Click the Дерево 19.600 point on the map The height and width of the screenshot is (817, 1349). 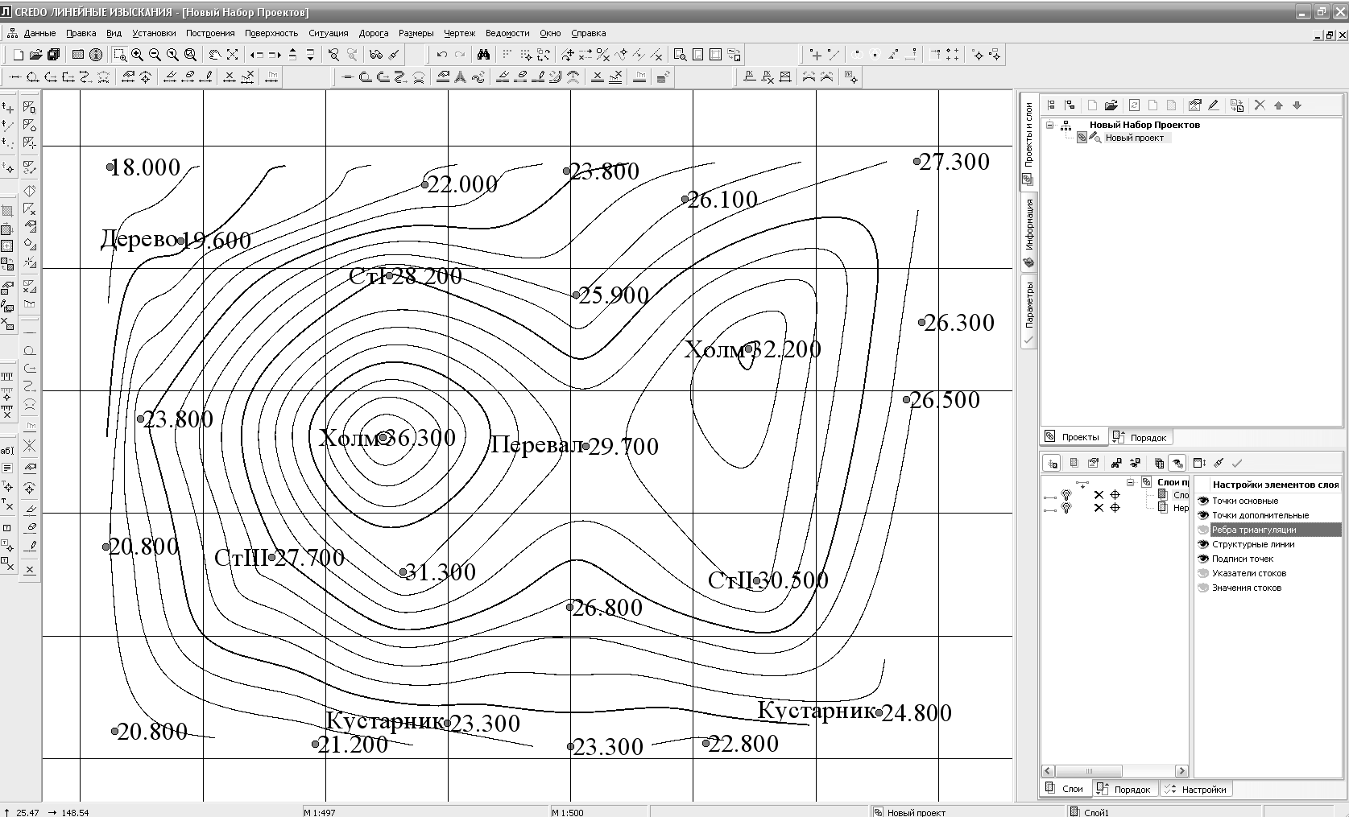point(181,240)
